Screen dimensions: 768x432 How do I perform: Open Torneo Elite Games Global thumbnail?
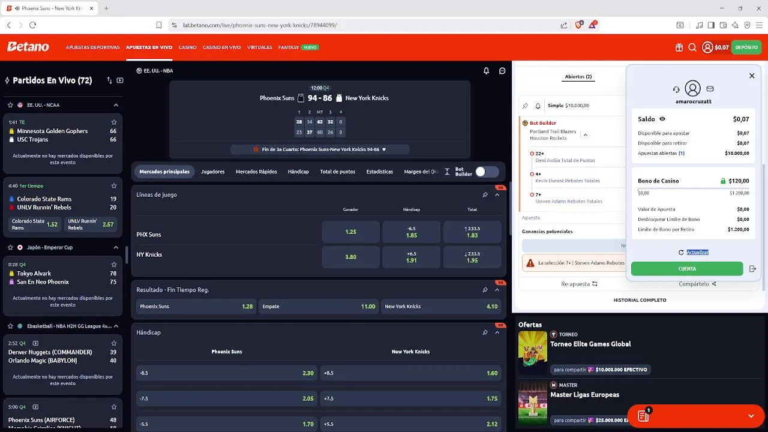[533, 353]
